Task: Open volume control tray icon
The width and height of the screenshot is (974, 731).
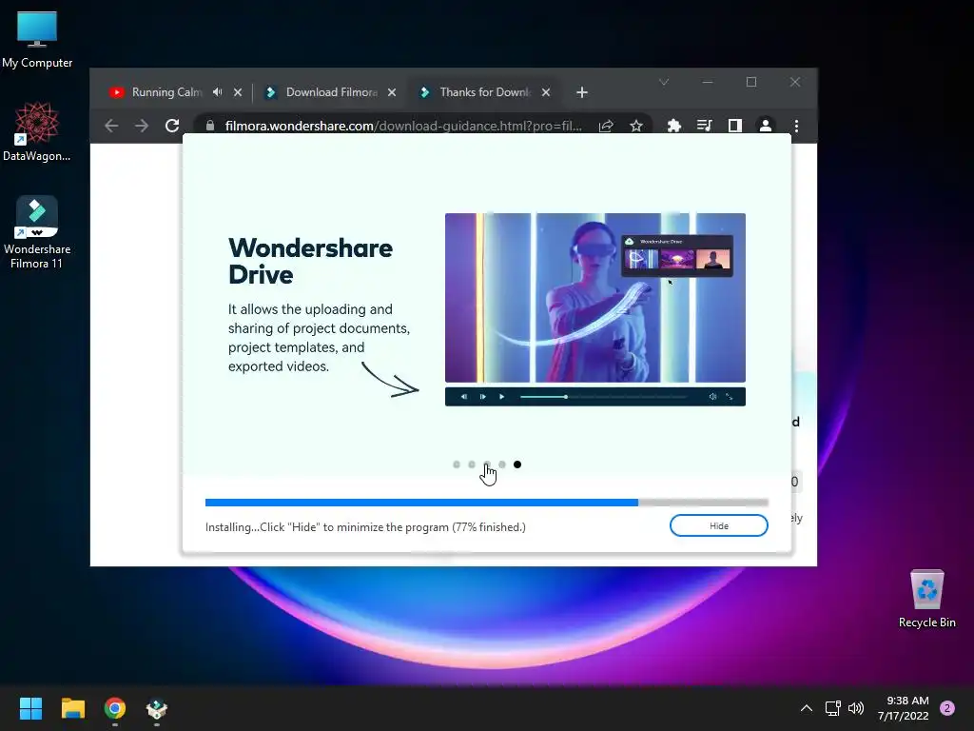Action: 856,708
